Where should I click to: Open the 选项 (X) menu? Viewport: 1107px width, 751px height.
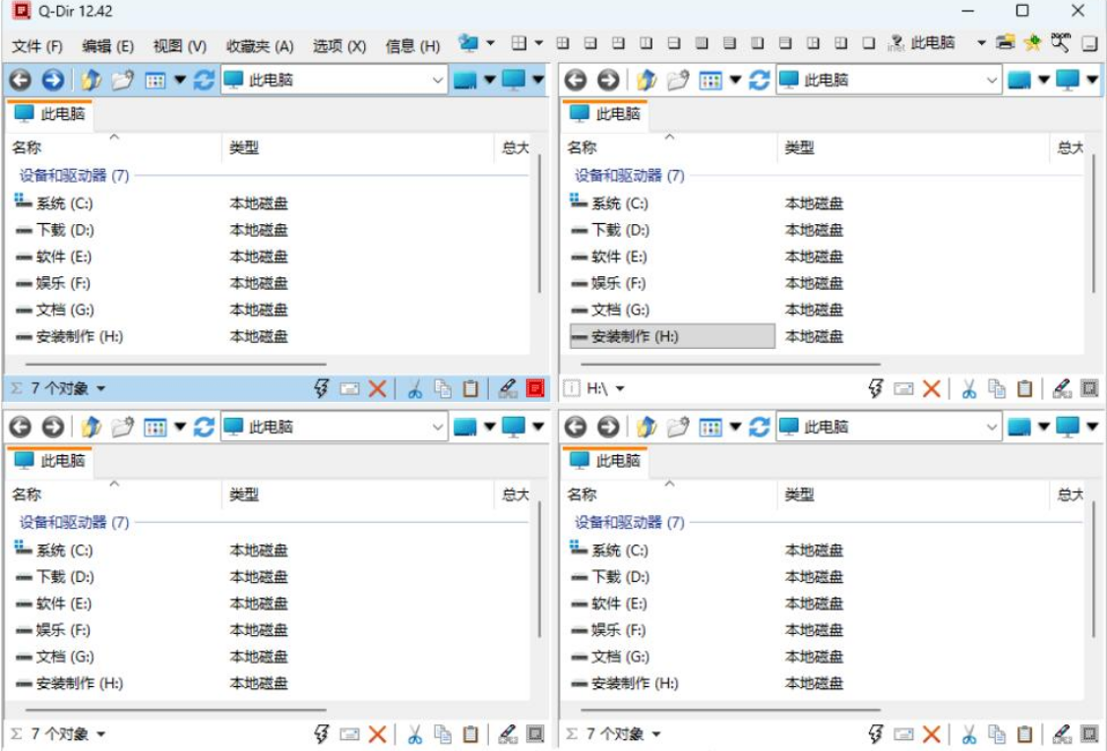coord(338,46)
